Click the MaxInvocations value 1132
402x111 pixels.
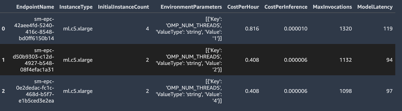point(345,60)
